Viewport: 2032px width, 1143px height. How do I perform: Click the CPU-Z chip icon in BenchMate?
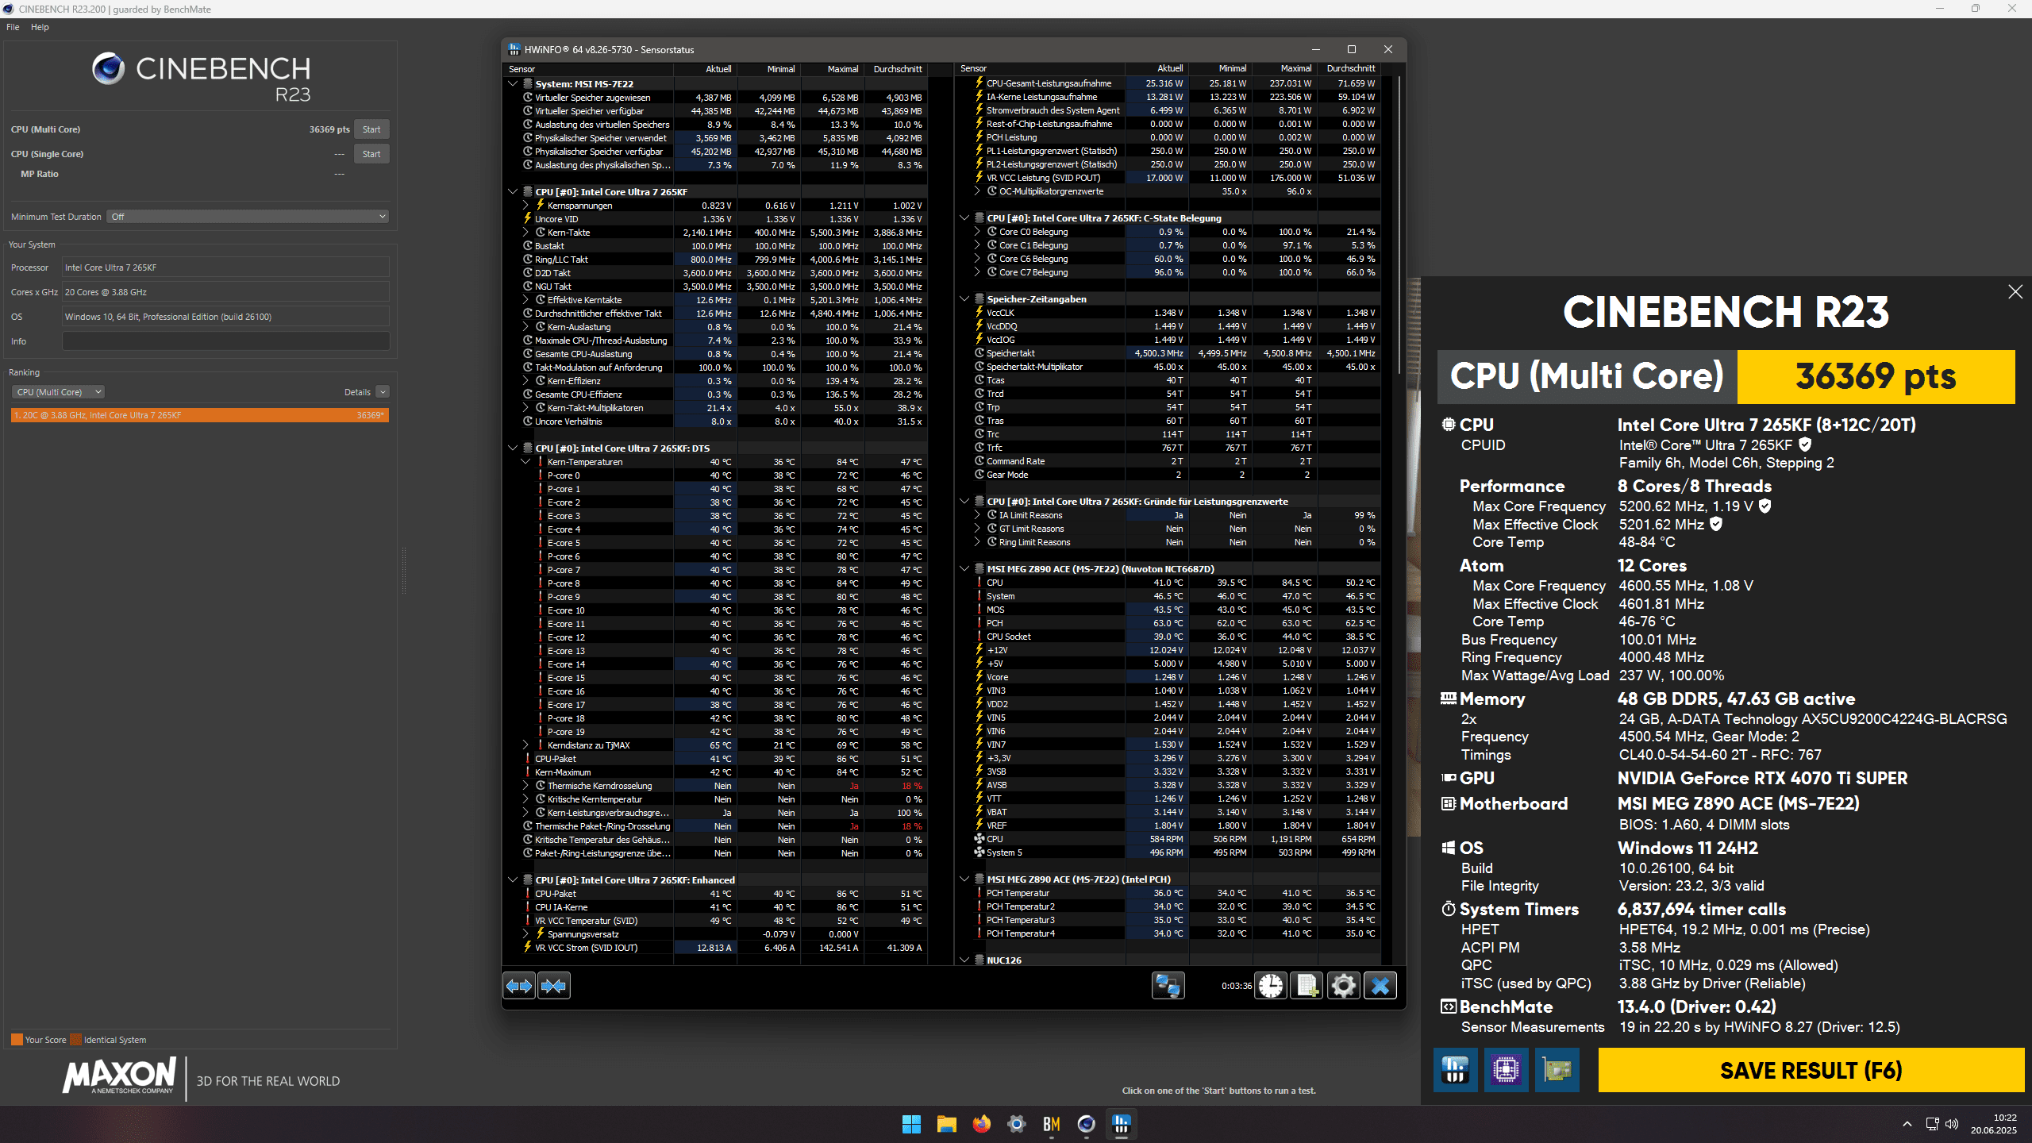click(x=1506, y=1070)
